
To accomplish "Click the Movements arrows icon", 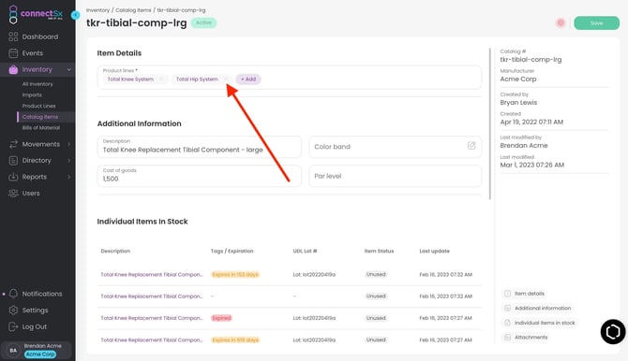I will 13,144.
